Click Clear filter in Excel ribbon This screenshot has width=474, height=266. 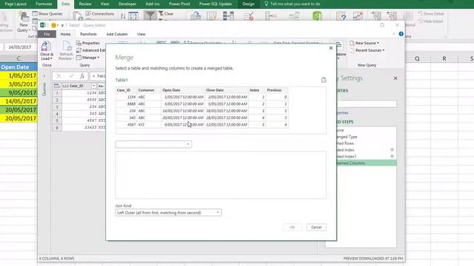[x=166, y=13]
